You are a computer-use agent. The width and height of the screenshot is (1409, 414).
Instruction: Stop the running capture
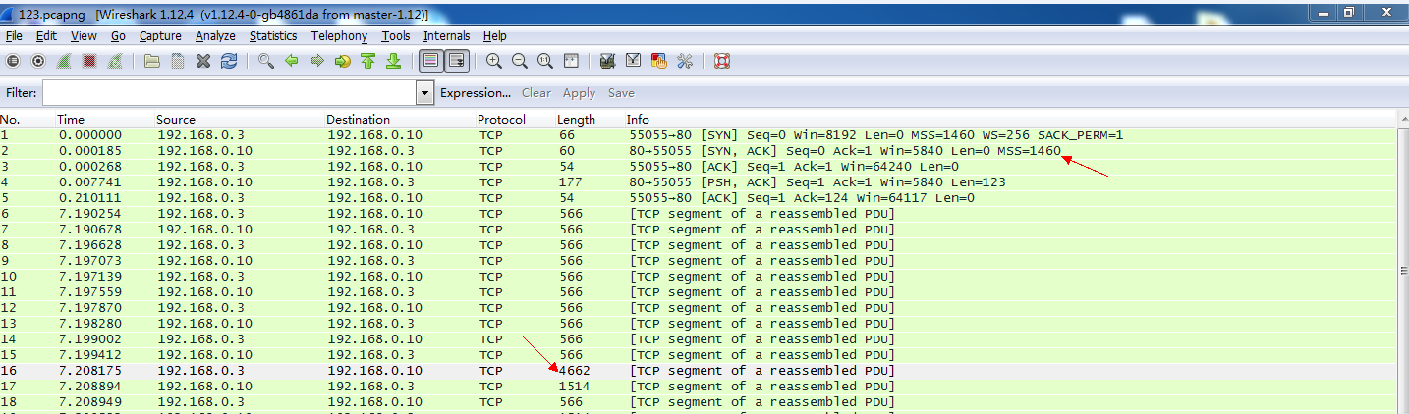pyautogui.click(x=89, y=61)
